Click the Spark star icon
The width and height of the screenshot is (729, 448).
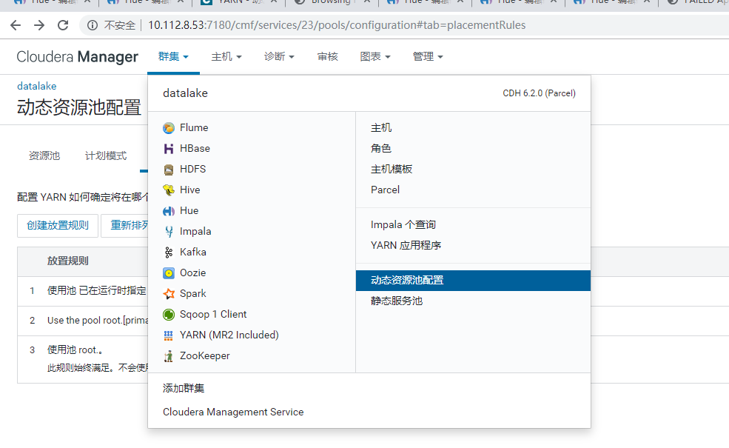tap(168, 293)
